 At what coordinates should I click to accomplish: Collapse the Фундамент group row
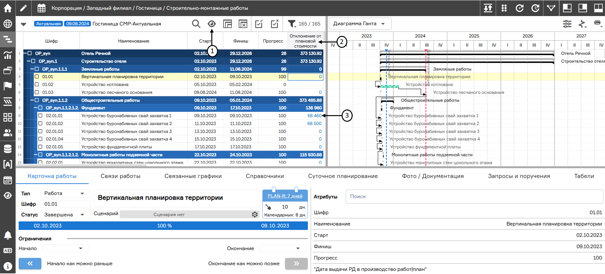(35, 108)
